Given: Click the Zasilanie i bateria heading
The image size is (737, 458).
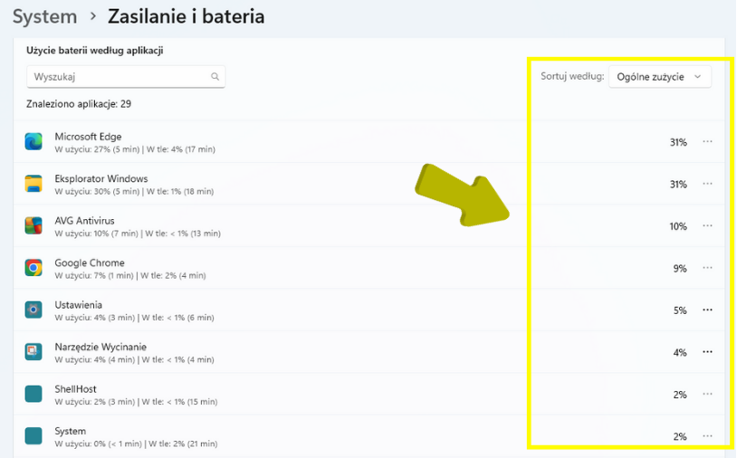Looking at the screenshot, I should [x=186, y=16].
